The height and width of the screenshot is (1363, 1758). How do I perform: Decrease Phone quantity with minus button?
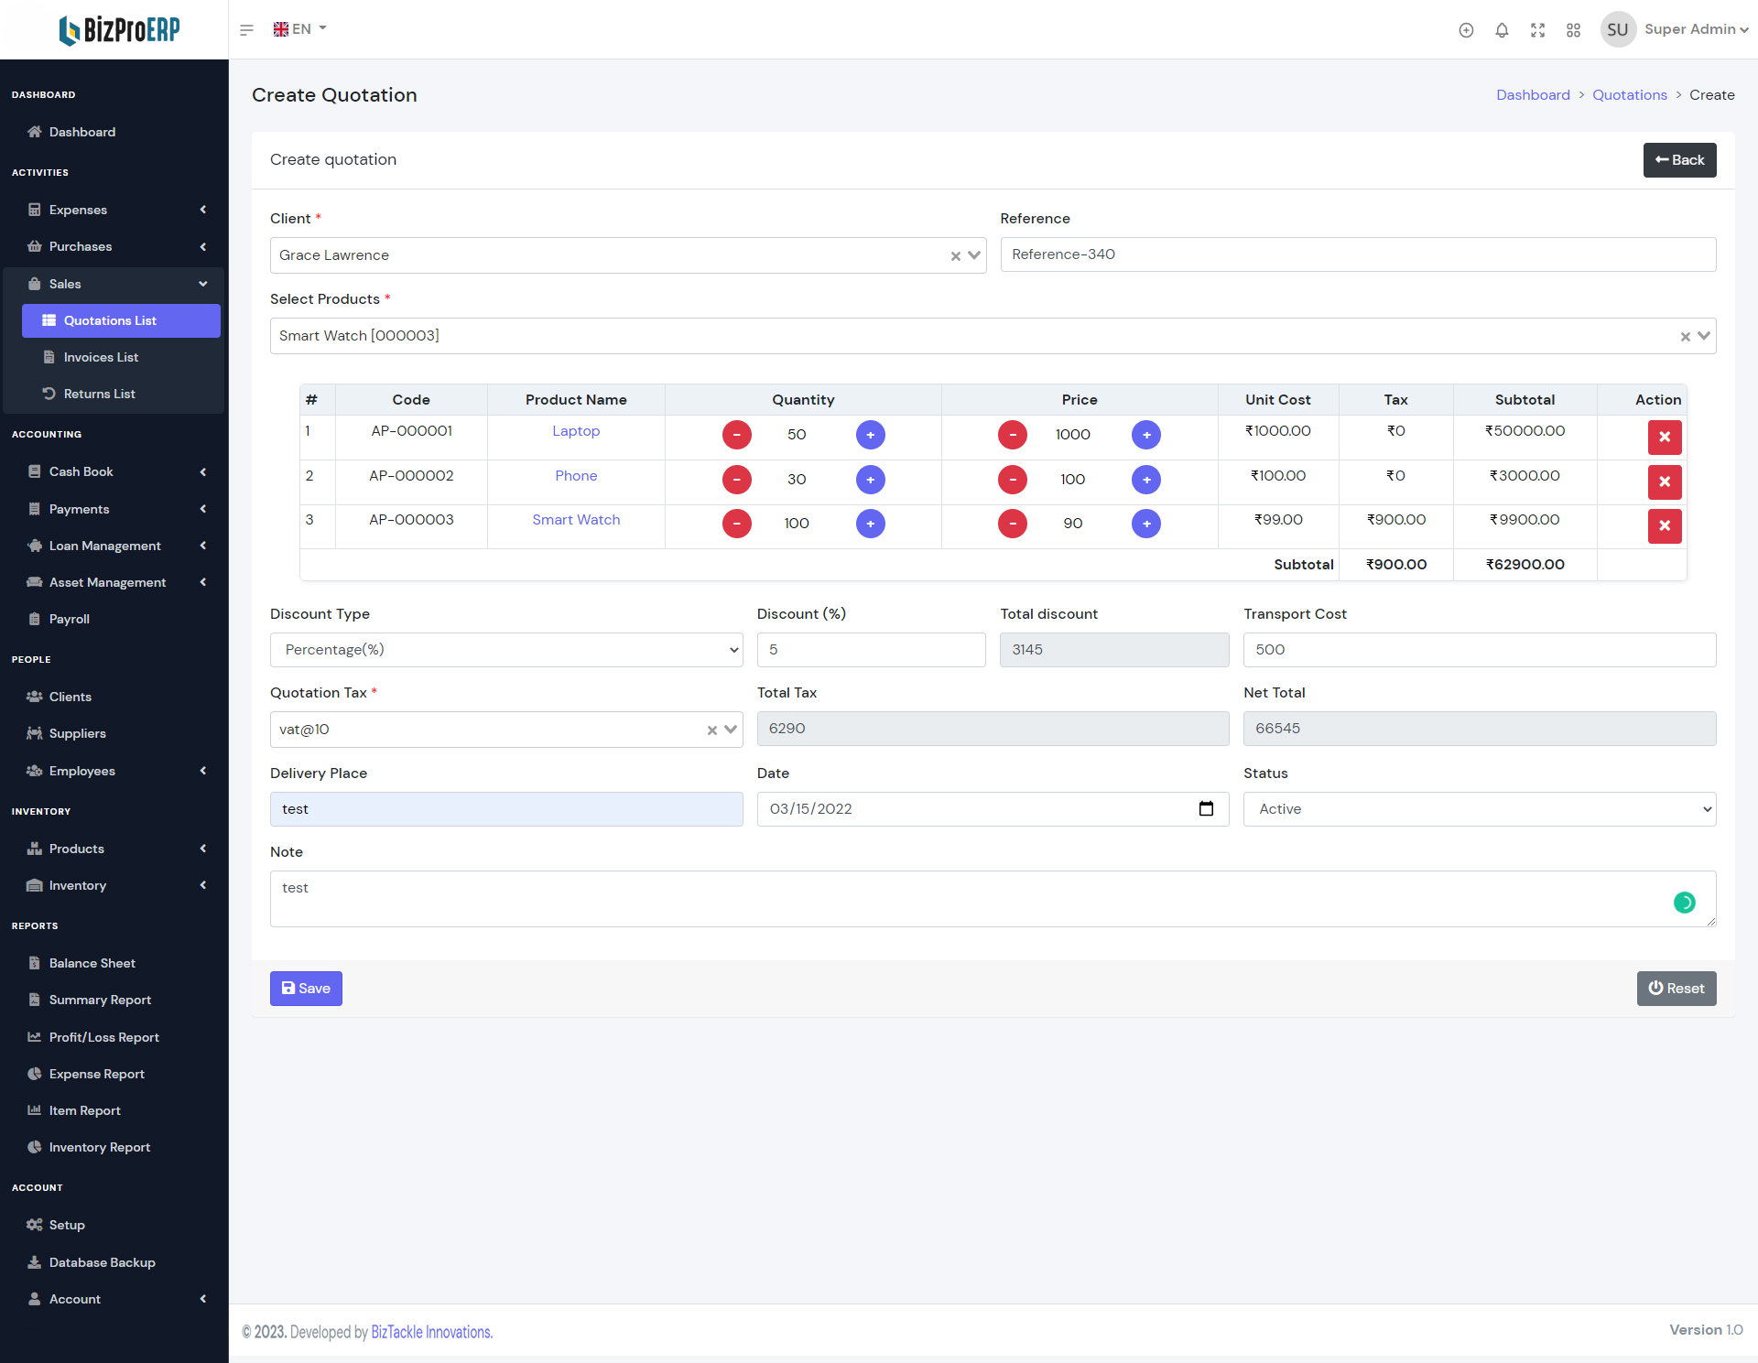(x=736, y=480)
